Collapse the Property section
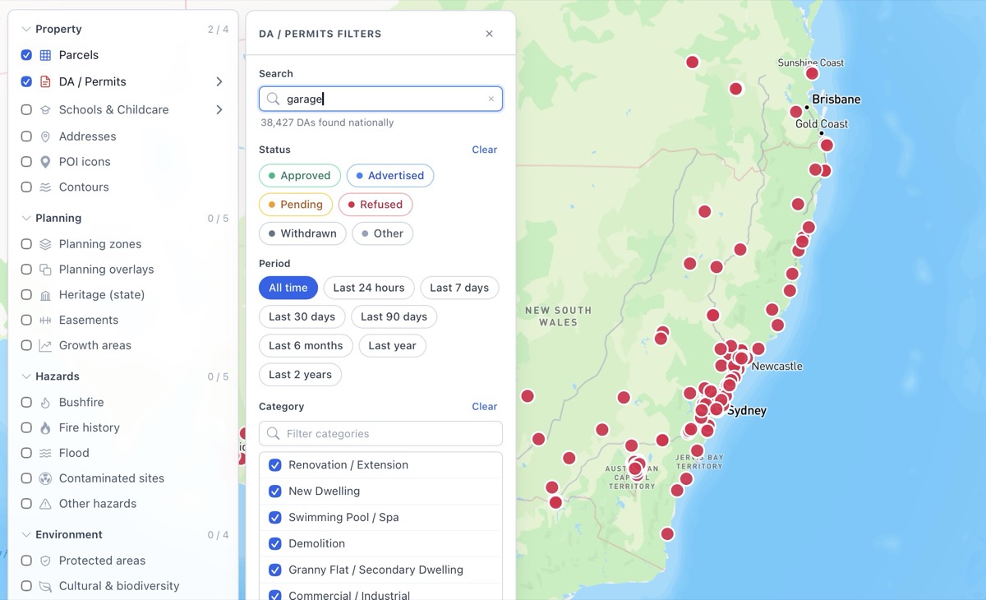Image resolution: width=986 pixels, height=600 pixels. point(26,30)
